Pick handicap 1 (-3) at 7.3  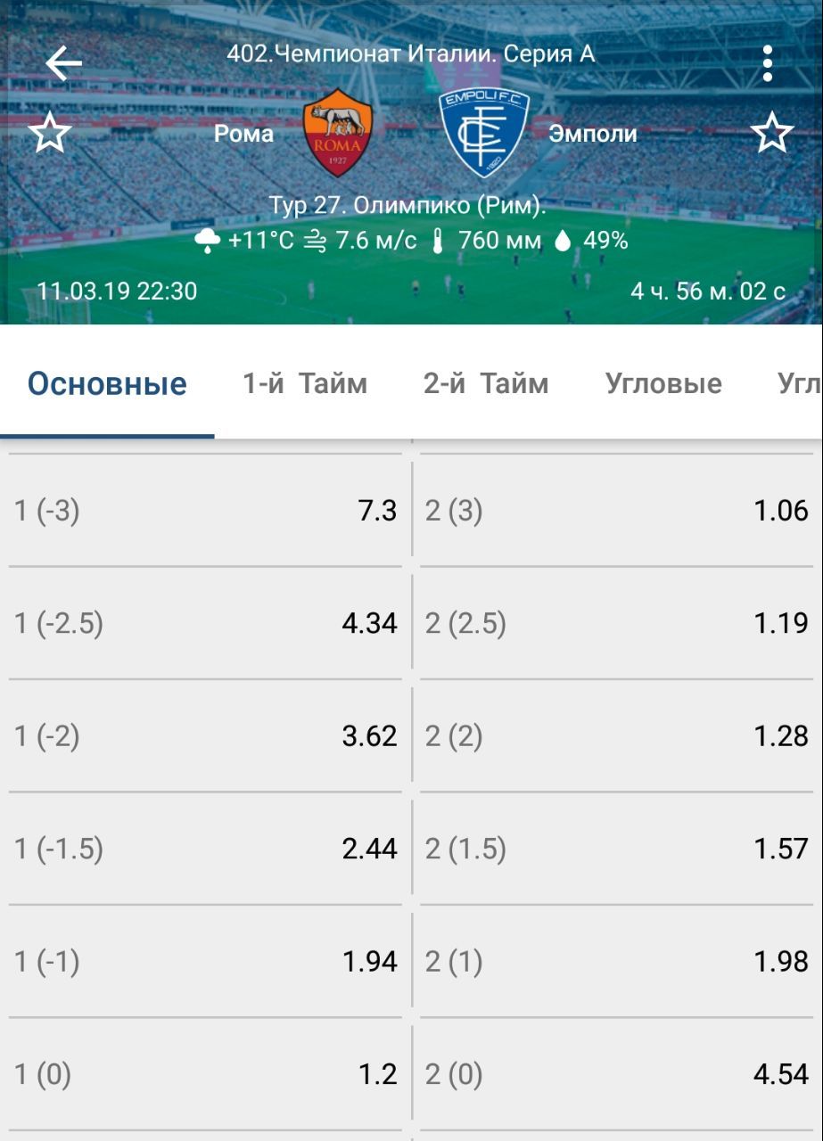coord(205,511)
